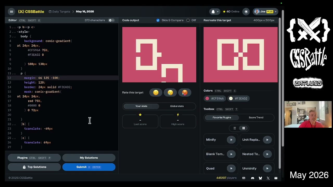View Top Solutions

click(34, 167)
